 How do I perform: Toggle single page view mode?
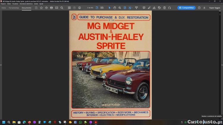coord(97,8)
